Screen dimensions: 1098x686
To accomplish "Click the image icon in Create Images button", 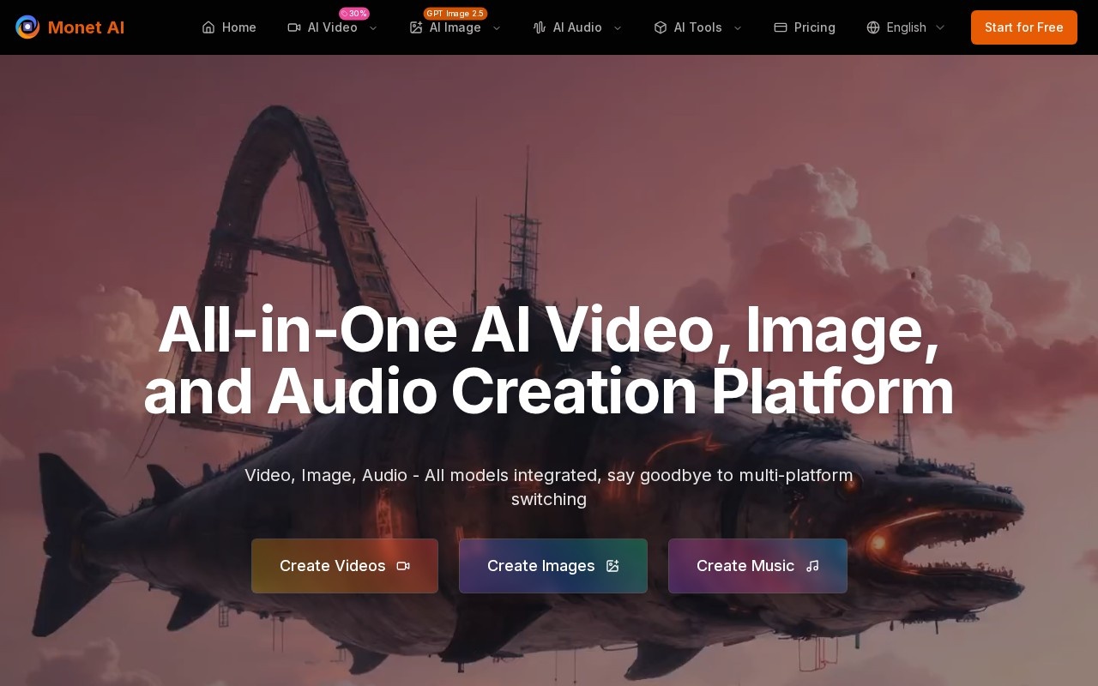I will 612,566.
